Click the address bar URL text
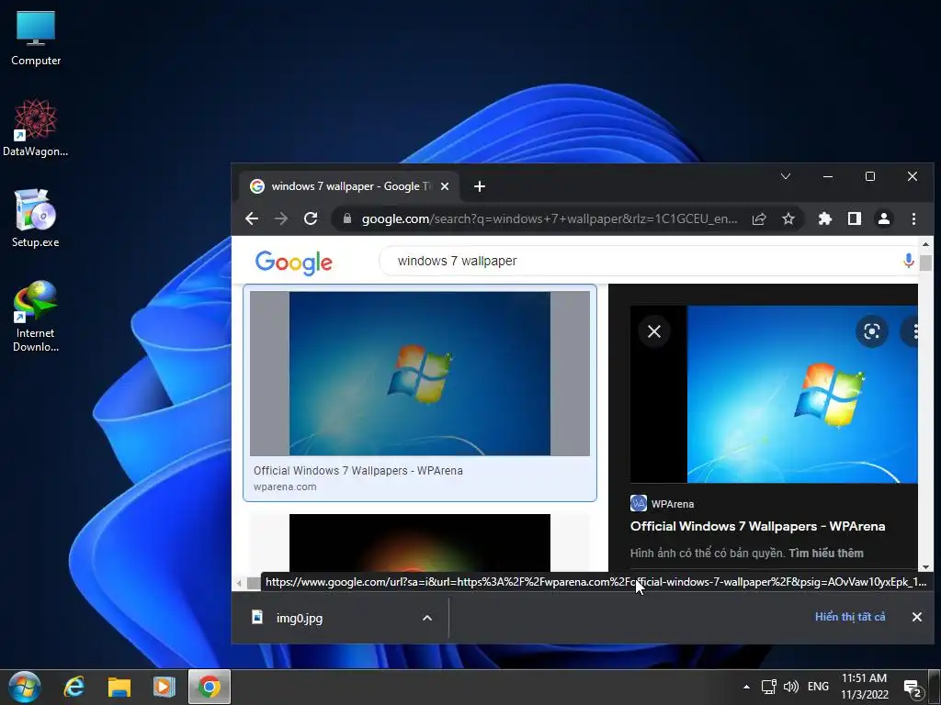Image resolution: width=941 pixels, height=705 pixels. pos(550,218)
